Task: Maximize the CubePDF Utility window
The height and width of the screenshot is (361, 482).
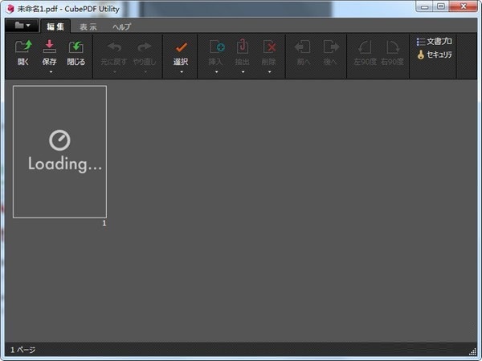Action: tap(441, 6)
